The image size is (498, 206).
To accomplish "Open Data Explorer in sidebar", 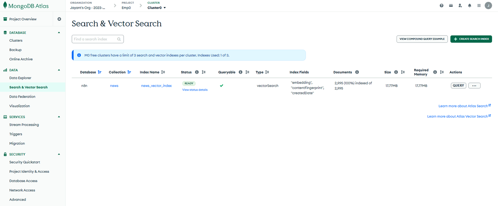I will (20, 78).
